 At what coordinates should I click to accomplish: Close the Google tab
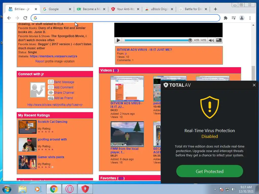tap(70, 9)
